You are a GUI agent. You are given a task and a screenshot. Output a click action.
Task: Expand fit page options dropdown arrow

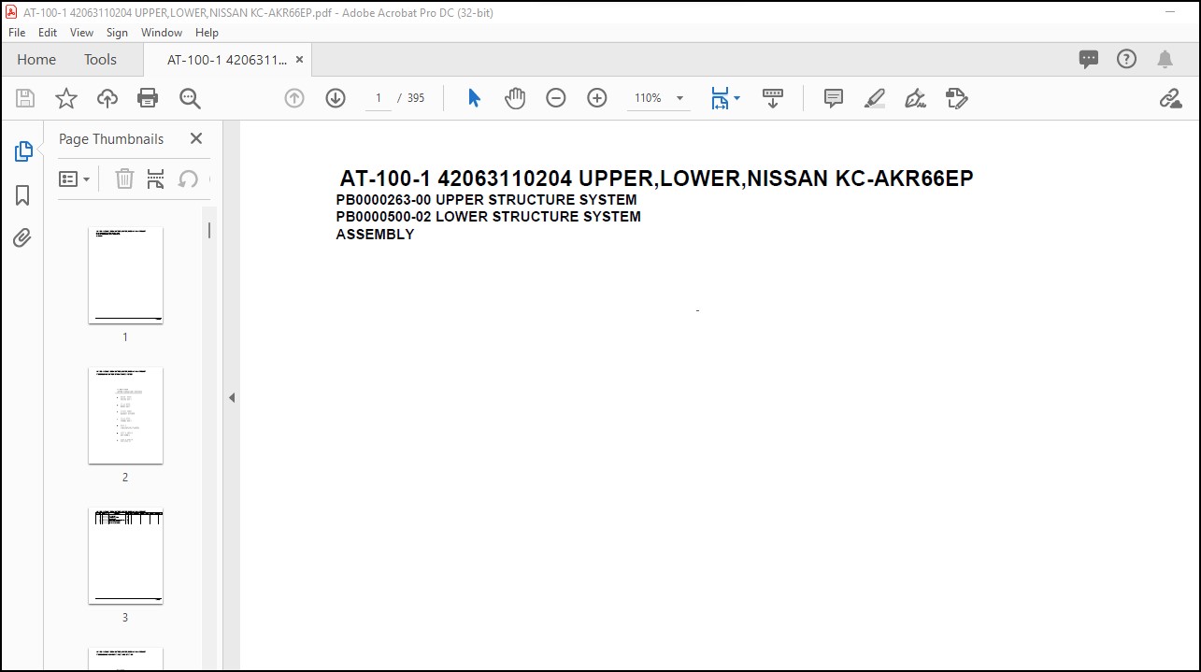coord(736,98)
